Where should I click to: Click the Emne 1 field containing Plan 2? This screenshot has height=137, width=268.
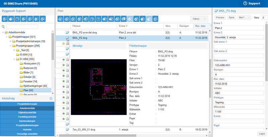tap(239, 28)
